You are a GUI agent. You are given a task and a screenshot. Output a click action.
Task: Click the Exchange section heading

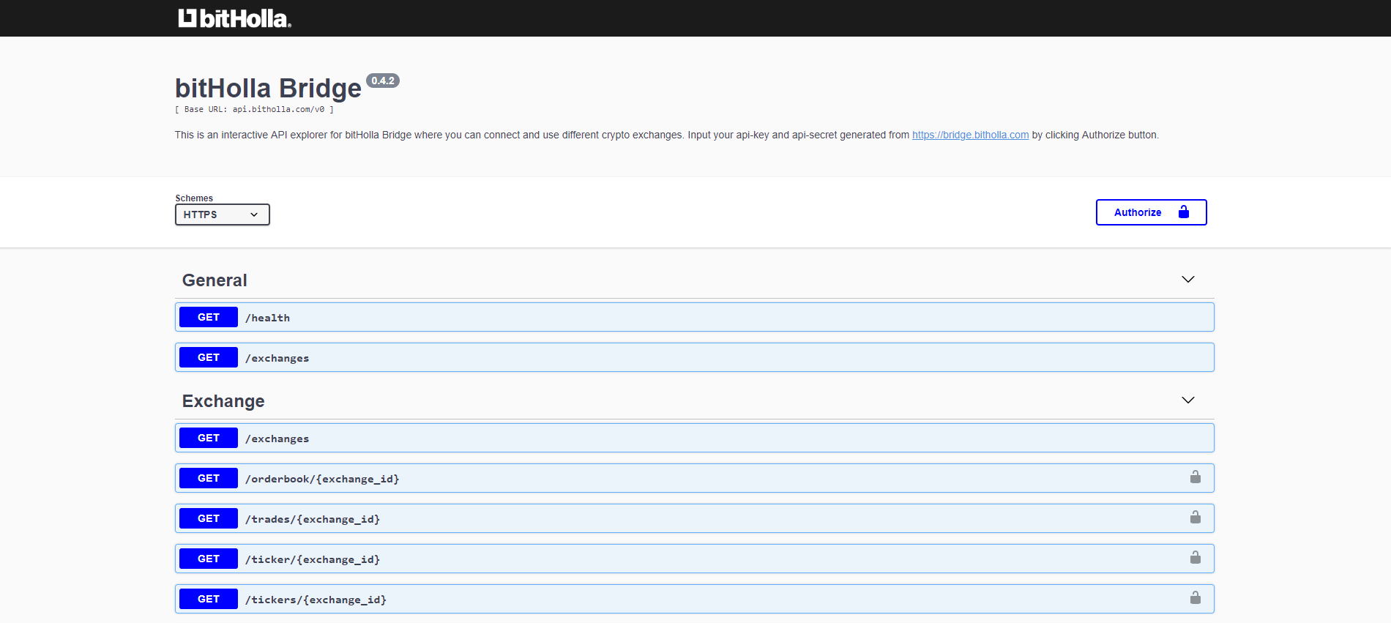[x=223, y=401]
